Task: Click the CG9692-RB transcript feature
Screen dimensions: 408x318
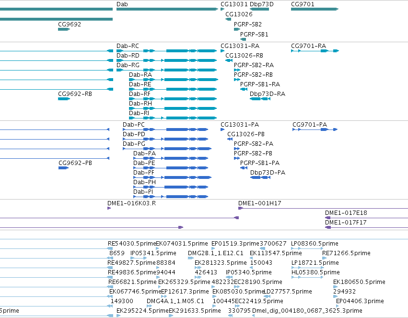Action: tap(64, 99)
